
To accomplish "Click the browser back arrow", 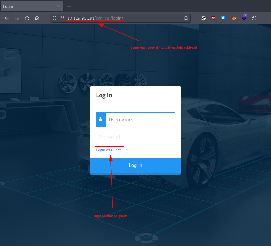I will click(7, 18).
